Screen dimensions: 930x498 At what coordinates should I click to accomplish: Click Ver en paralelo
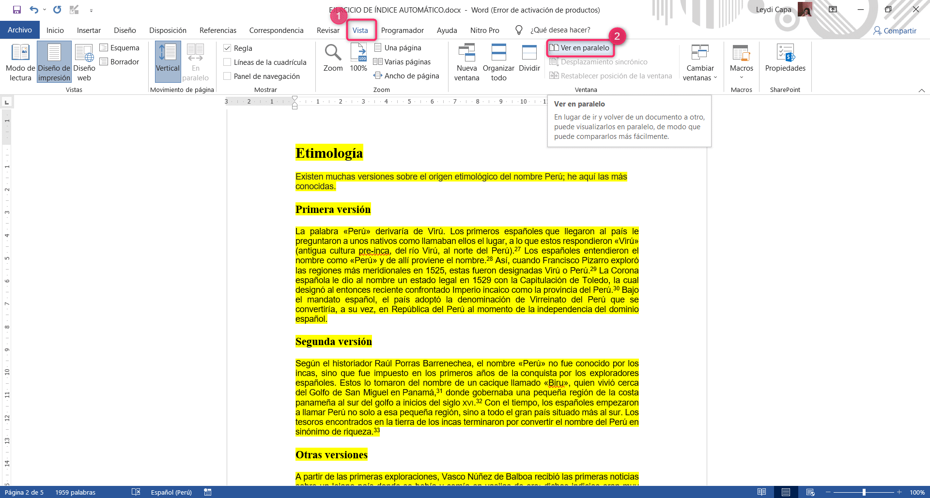tap(580, 48)
